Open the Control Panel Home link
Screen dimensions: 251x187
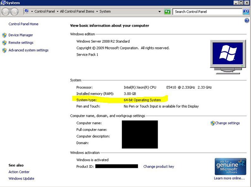pos(24,24)
